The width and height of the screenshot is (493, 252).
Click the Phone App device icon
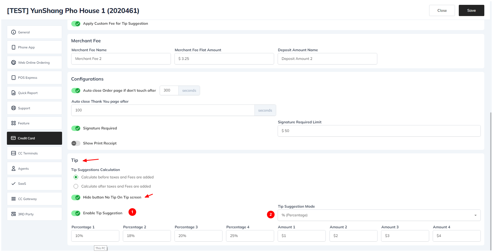[14, 47]
